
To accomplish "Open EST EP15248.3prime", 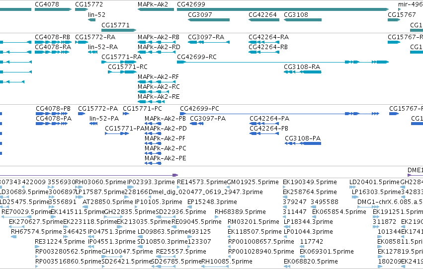I will tap(212, 202).
